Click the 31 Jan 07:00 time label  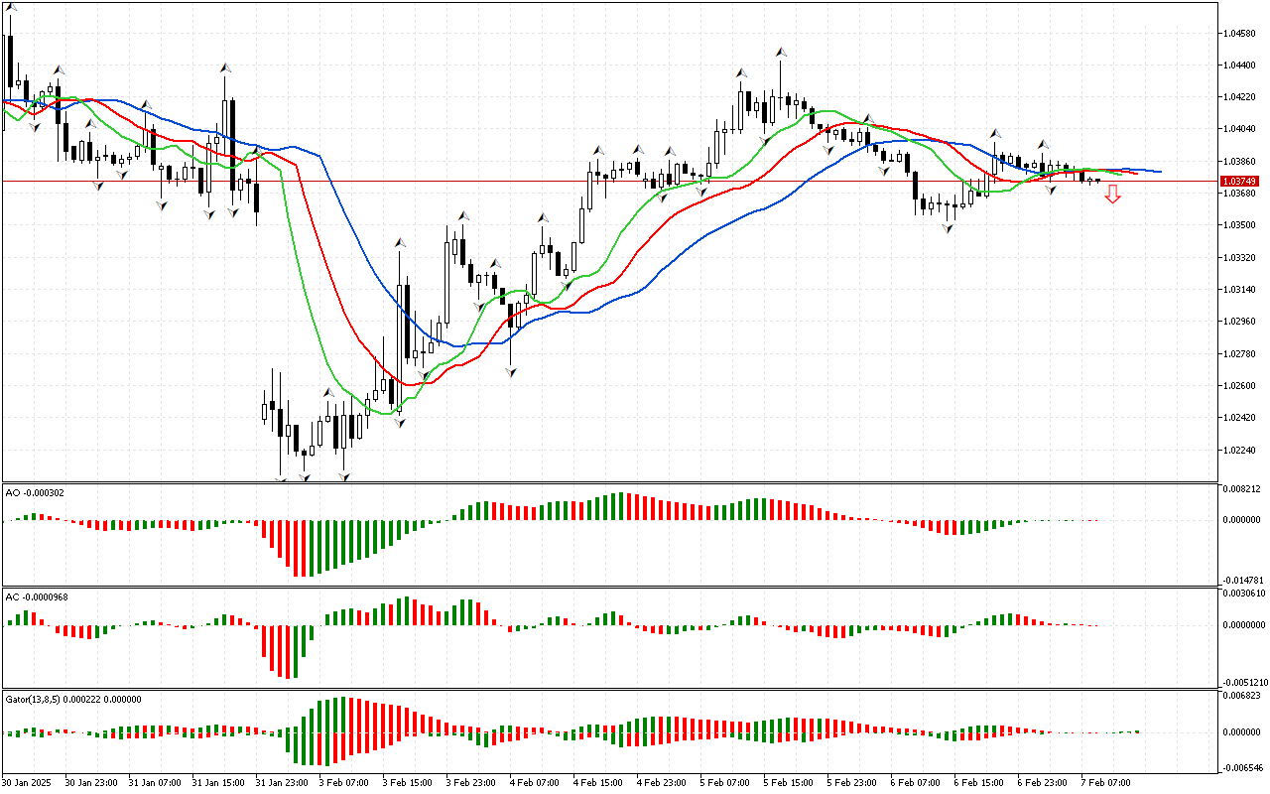click(156, 782)
